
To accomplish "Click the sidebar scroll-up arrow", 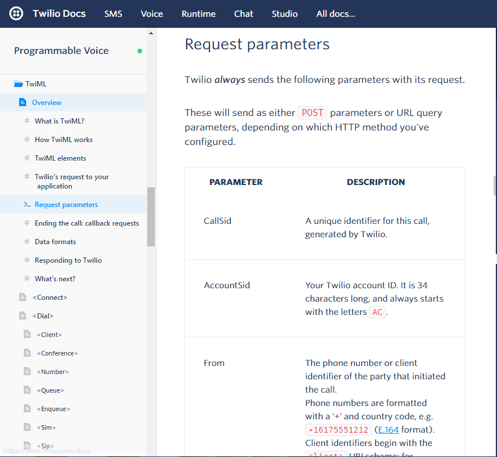I will click(x=151, y=33).
